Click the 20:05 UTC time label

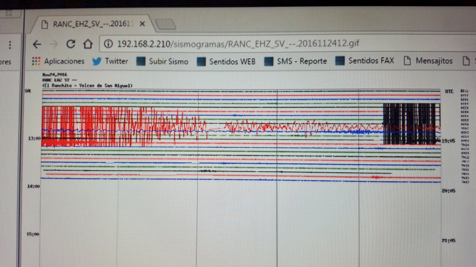[x=449, y=191]
